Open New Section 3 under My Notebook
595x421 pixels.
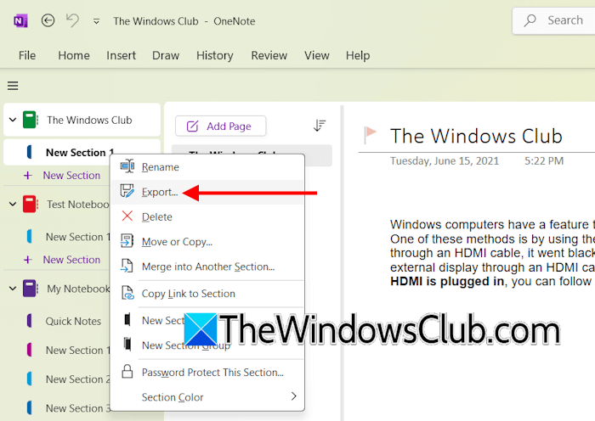click(x=78, y=408)
